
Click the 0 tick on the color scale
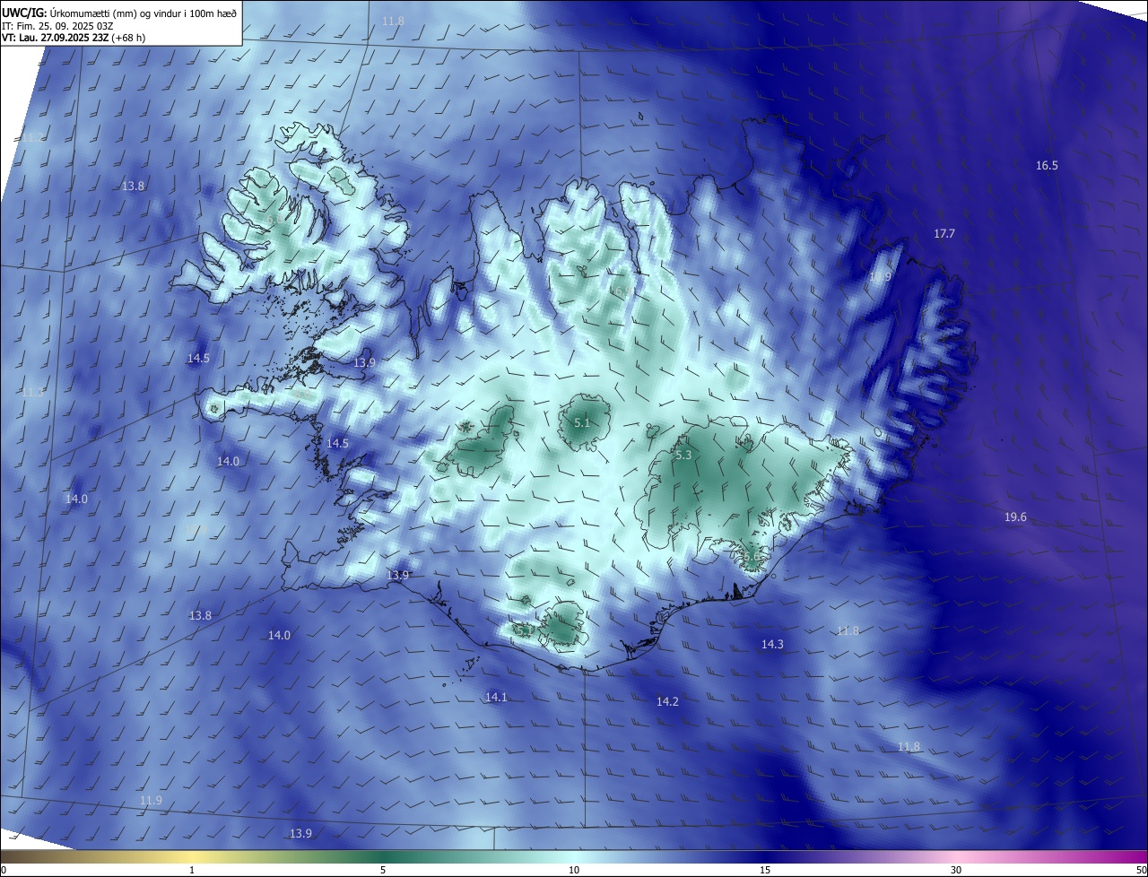click(4, 870)
